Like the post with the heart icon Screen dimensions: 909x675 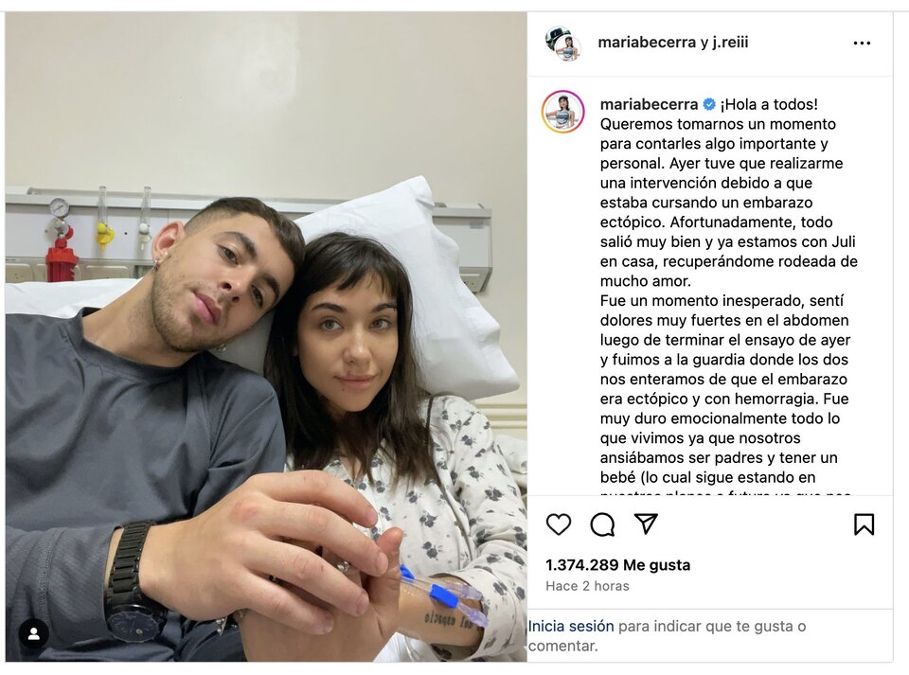(559, 524)
